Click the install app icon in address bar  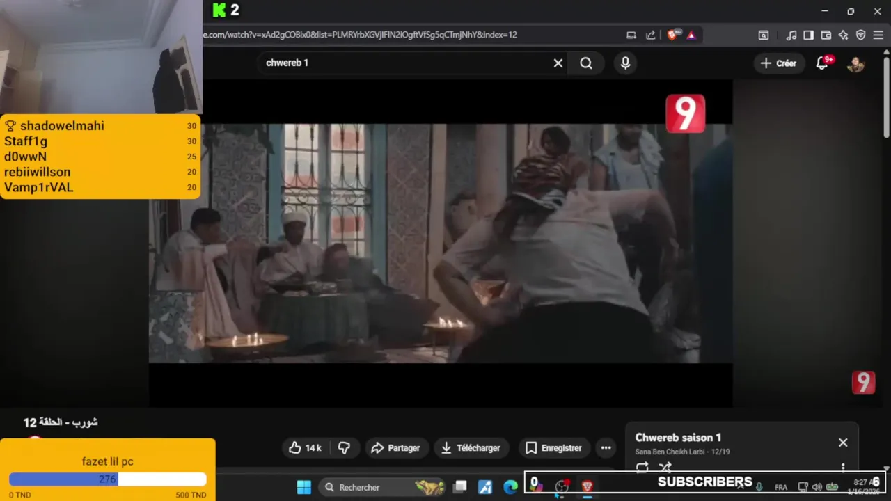point(631,35)
